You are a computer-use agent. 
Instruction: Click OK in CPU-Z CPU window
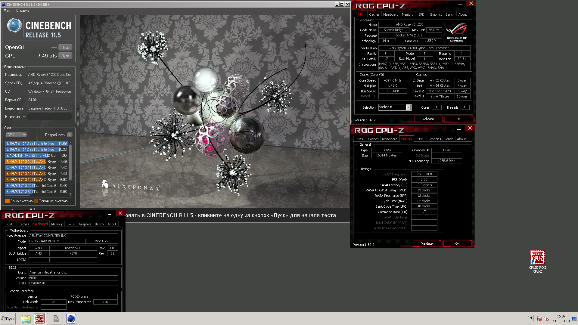tap(458, 119)
